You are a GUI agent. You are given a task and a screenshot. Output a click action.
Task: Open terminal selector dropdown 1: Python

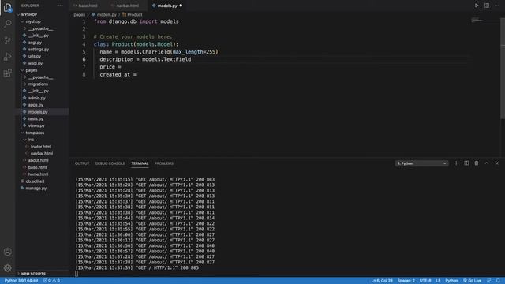pyautogui.click(x=421, y=163)
